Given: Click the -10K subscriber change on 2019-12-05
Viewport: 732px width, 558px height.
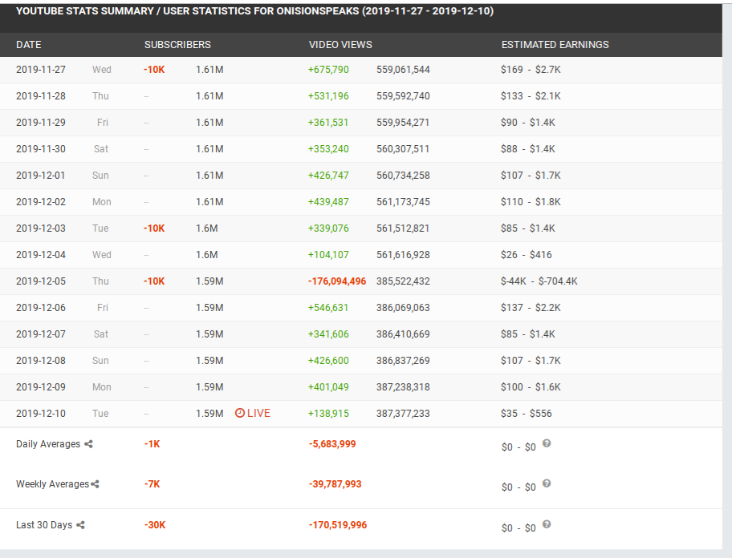Looking at the screenshot, I should click(x=154, y=281).
